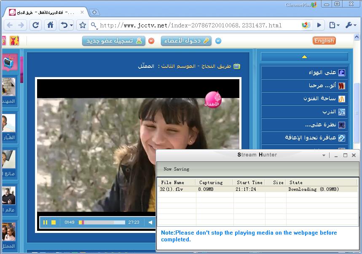Open the تسجيل عضو جديد registration link

pos(113,40)
